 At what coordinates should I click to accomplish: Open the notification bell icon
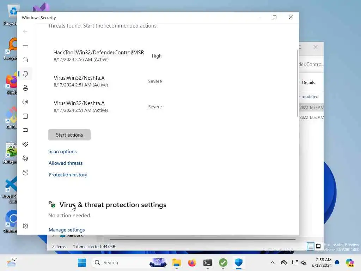(337, 263)
